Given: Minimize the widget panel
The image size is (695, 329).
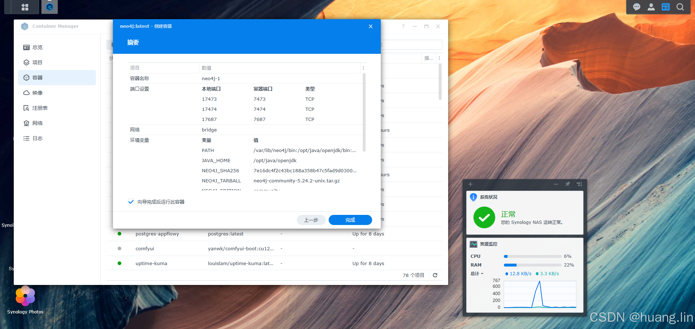Looking at the screenshot, I should tap(556, 184).
